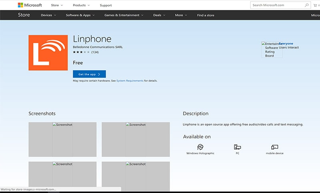
Task: Click the Available on heading
Action: tap(197, 137)
